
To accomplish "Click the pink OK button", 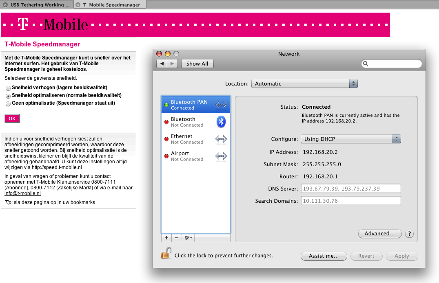I will coord(12,118).
